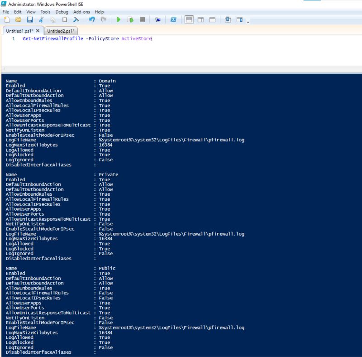This screenshot has width=362, height=357.
Task: Show Script Pane Right layout
Action: tap(200, 19)
